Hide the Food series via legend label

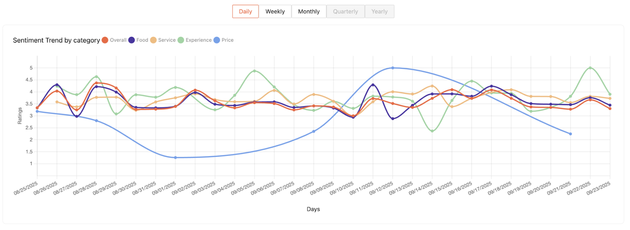142,40
